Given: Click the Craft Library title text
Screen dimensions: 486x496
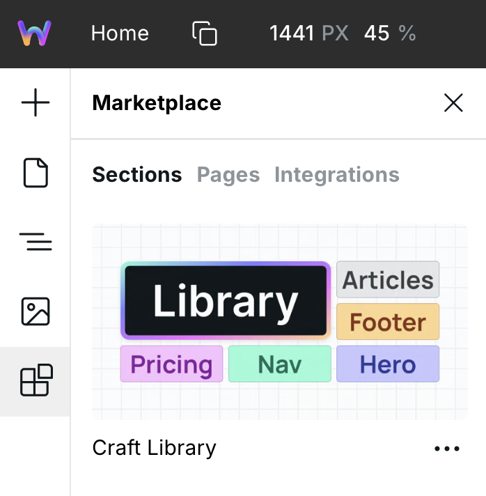Looking at the screenshot, I should click(x=154, y=448).
